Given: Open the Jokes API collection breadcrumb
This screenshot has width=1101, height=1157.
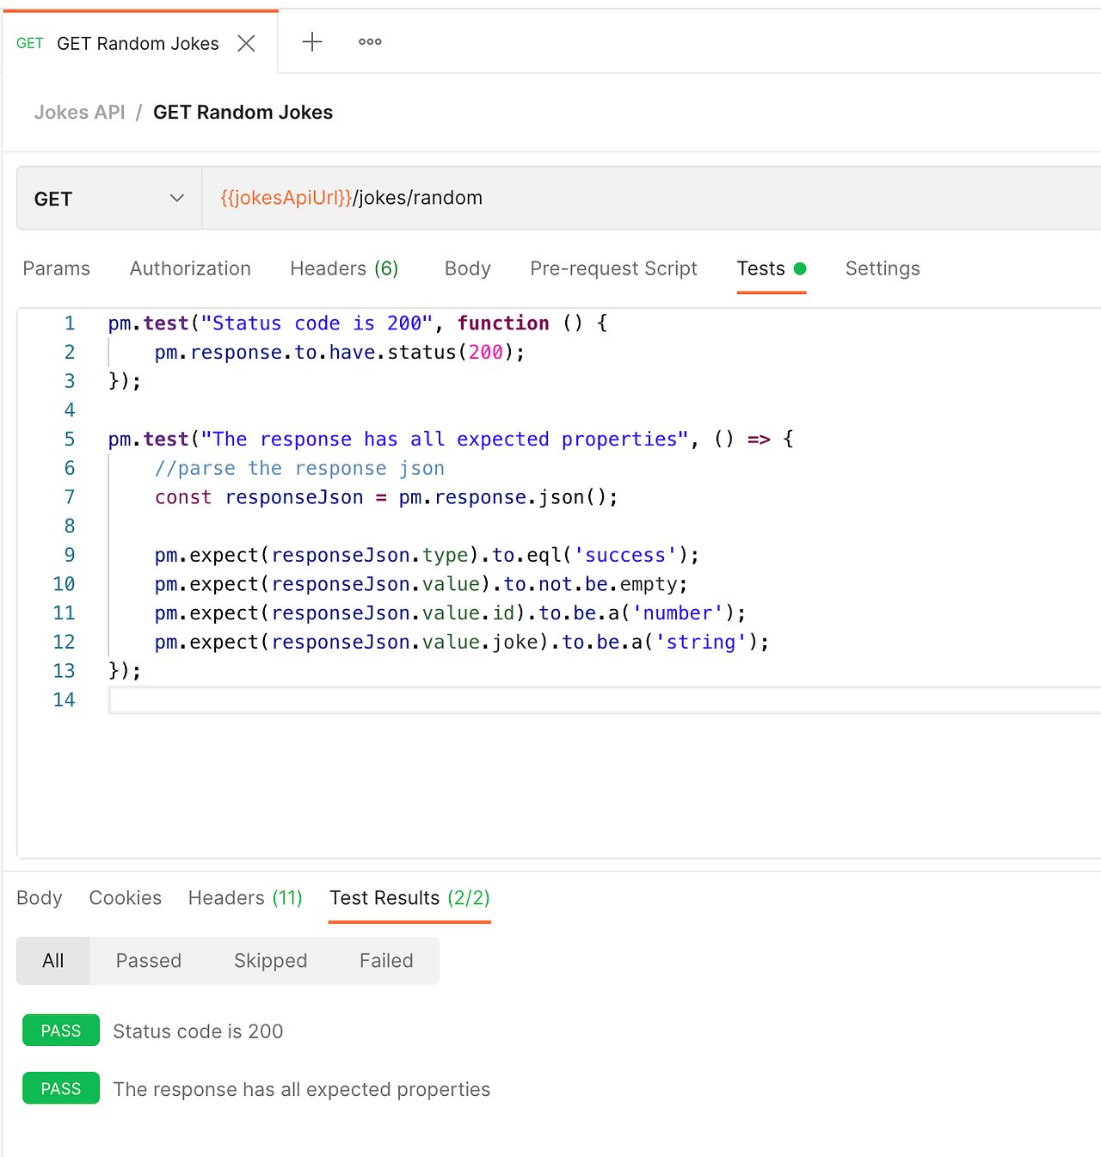Looking at the screenshot, I should [x=79, y=112].
